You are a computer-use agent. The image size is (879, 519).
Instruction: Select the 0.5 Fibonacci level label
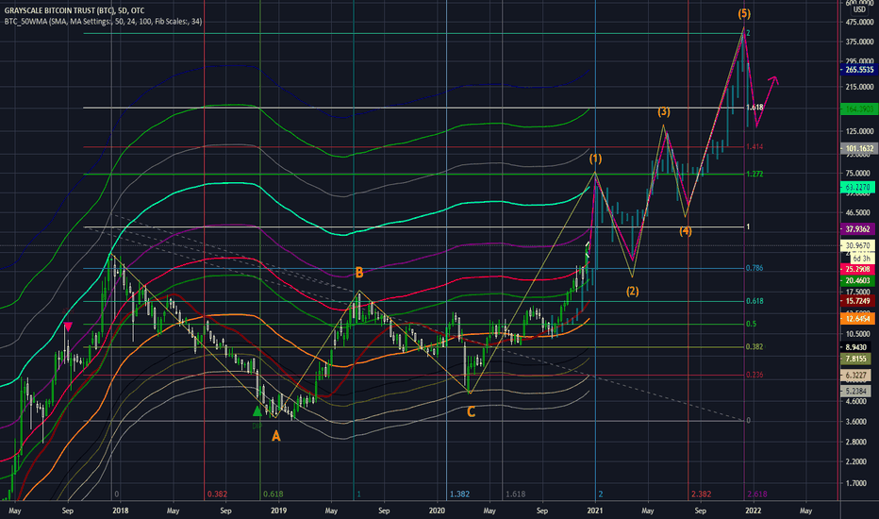[x=751, y=324]
